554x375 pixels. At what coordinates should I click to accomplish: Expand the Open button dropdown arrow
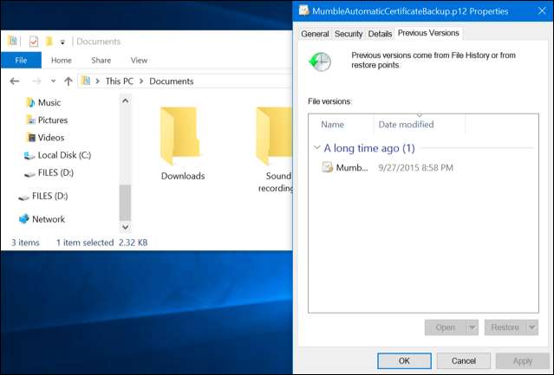pyautogui.click(x=473, y=327)
